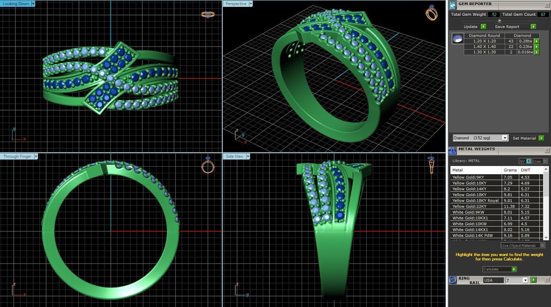551x307 pixels.
Task: Open the Diamond (3.52 spg) material dropdown
Action: (x=504, y=138)
